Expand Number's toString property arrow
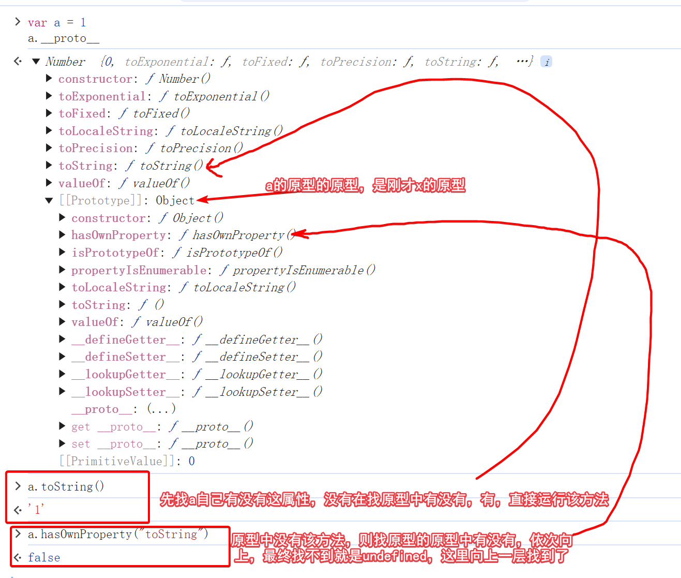The image size is (681, 578). [x=49, y=166]
